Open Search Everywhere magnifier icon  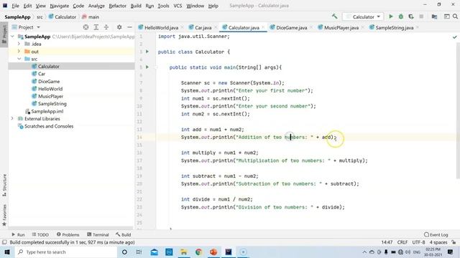pyautogui.click(x=455, y=16)
